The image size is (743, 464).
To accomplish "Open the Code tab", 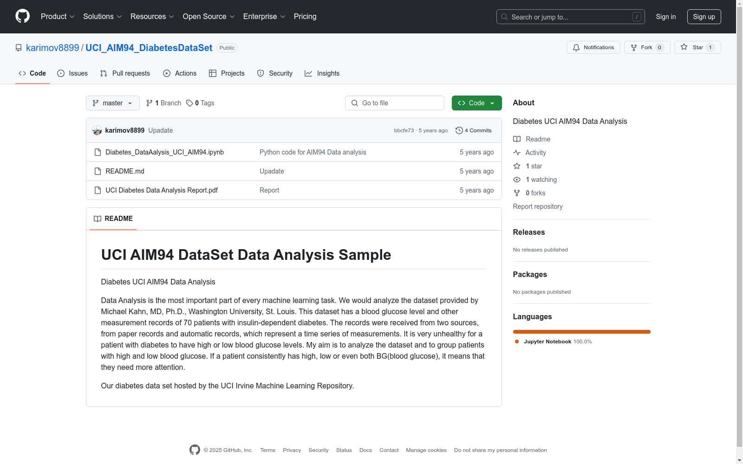I will pyautogui.click(x=33, y=73).
